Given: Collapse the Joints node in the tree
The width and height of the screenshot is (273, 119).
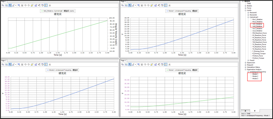Looking at the screenshot, I should pos(246,11).
